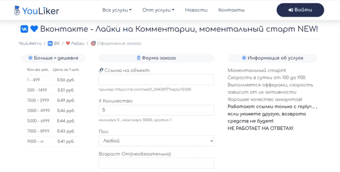Click the link icon beside Ссылка на объект
The width and height of the screenshot is (340, 172).
pyautogui.click(x=101, y=70)
